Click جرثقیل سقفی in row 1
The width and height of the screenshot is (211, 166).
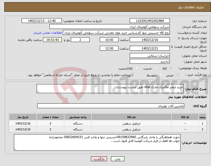point(131,123)
